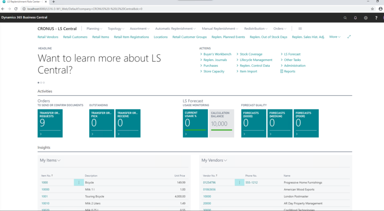The image size is (384, 211).
Task: Expand page with the diagonal arrows icon
Action: 349,37
